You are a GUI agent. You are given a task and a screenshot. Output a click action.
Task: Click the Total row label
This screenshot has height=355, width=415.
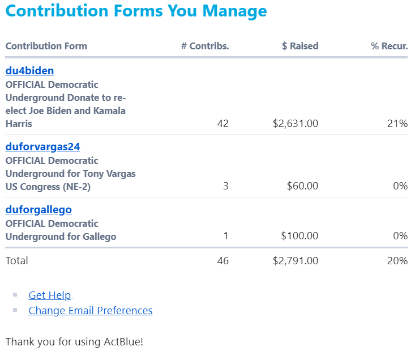[16, 261]
